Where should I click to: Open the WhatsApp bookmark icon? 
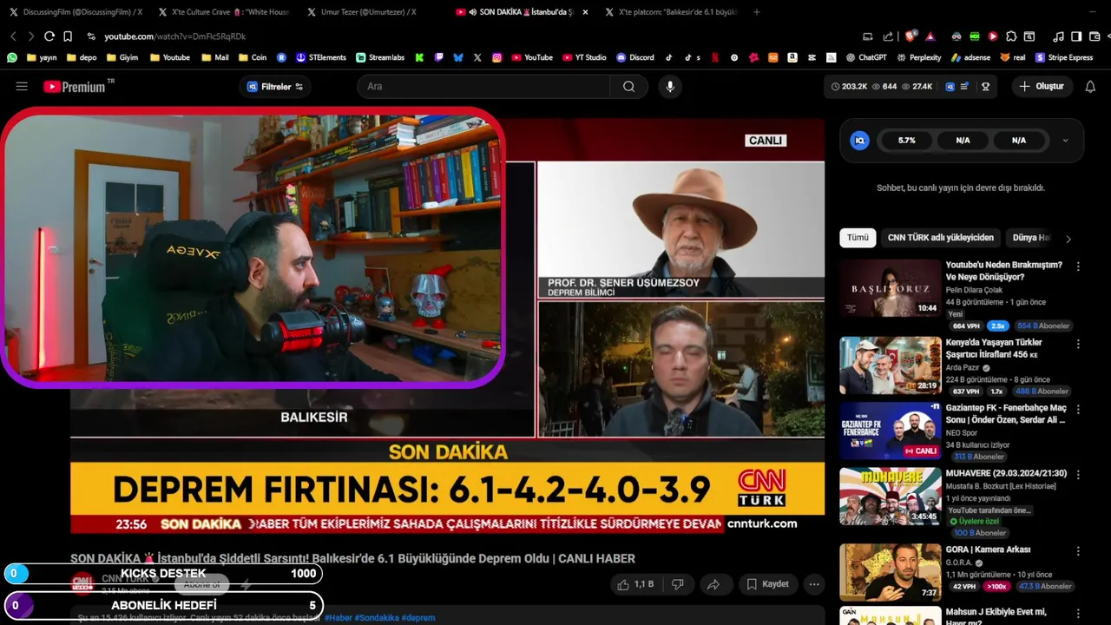pos(12,57)
